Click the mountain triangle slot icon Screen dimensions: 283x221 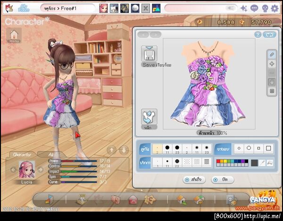pos(156,8)
